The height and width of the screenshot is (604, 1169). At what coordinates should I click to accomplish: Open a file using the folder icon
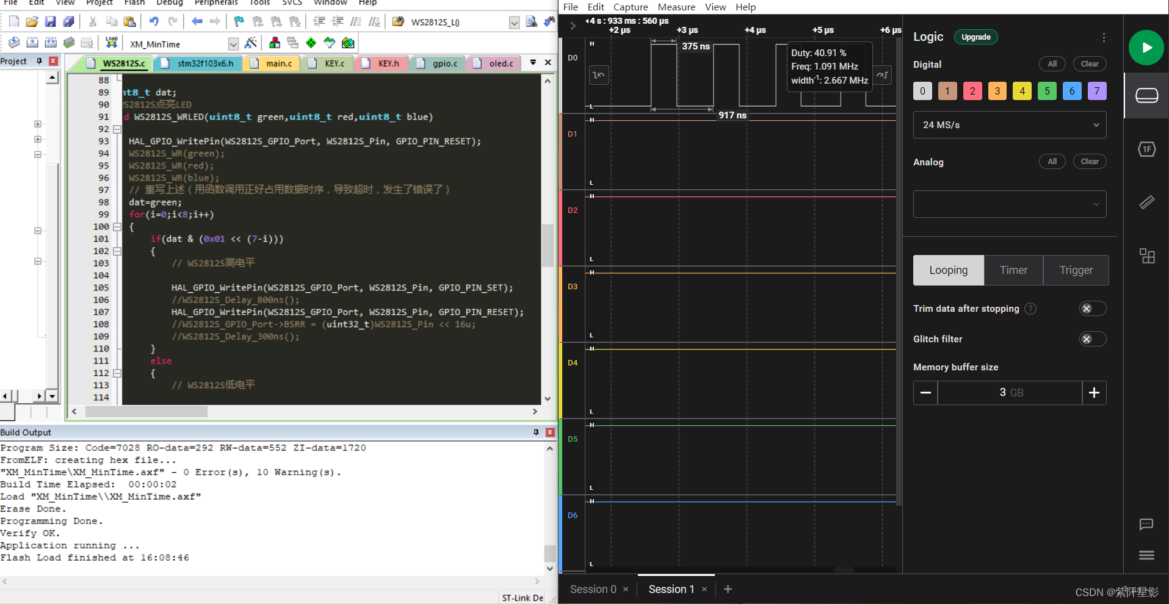pos(32,22)
